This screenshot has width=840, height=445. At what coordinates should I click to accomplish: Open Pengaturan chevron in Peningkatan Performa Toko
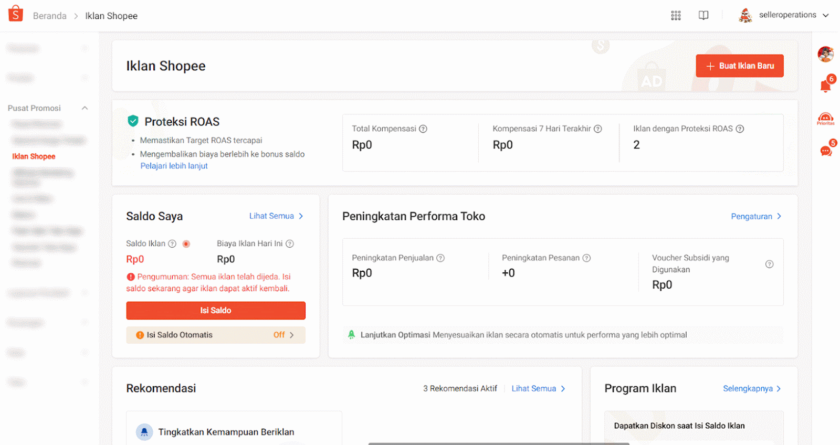click(x=779, y=216)
